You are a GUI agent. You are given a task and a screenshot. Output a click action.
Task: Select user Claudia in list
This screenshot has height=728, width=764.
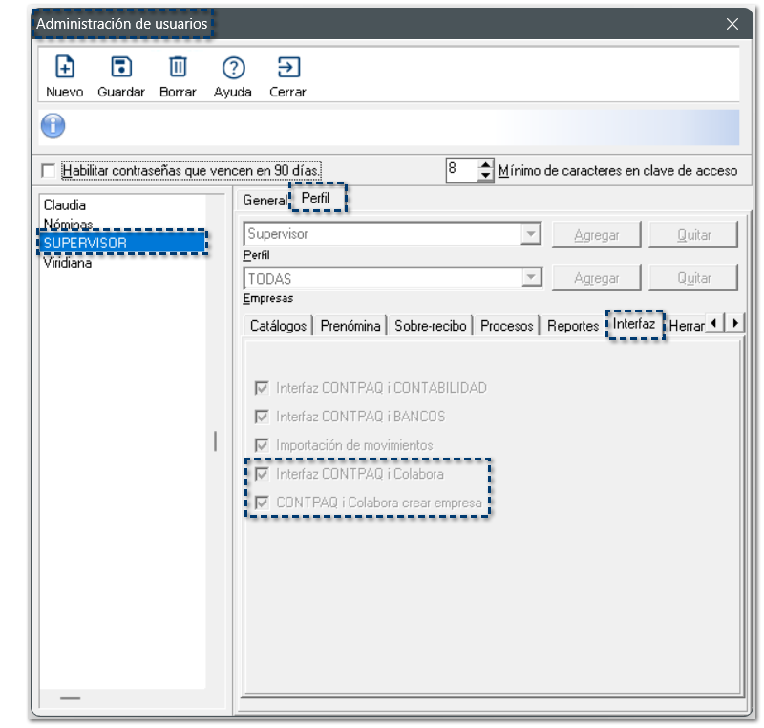point(65,205)
